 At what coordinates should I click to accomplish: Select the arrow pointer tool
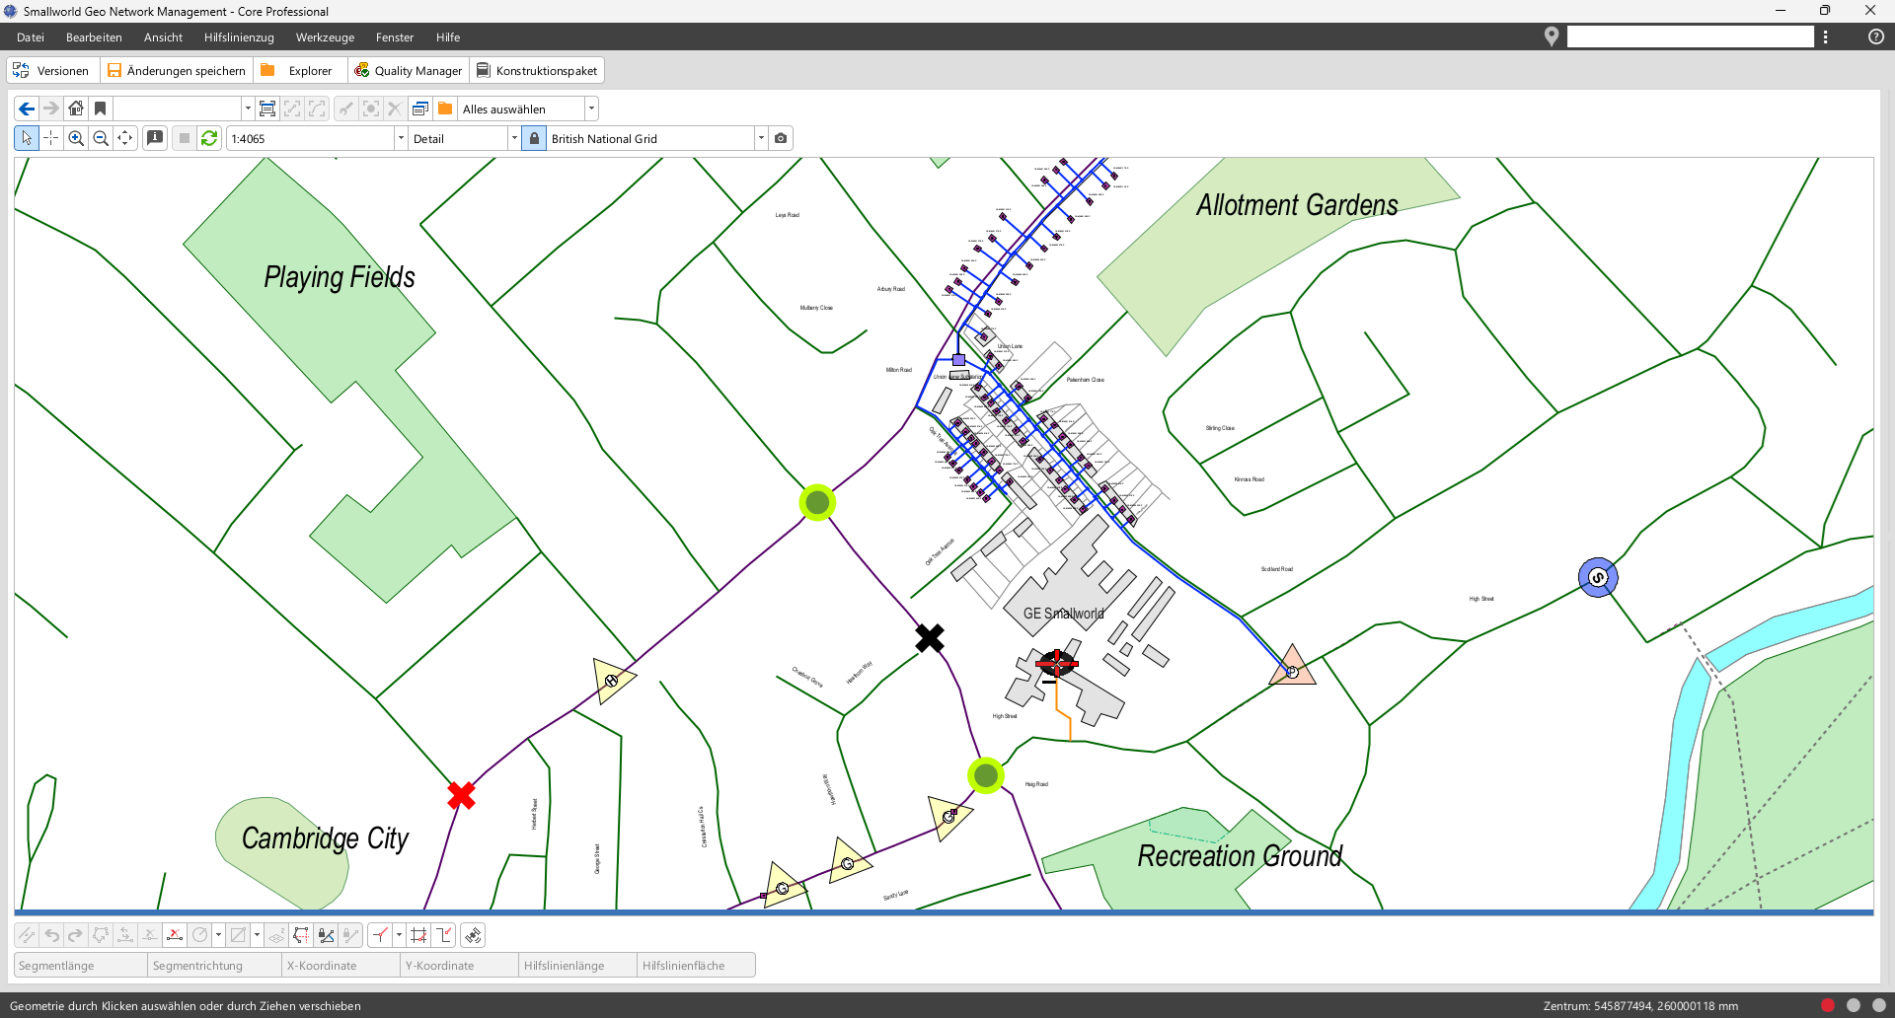27,138
